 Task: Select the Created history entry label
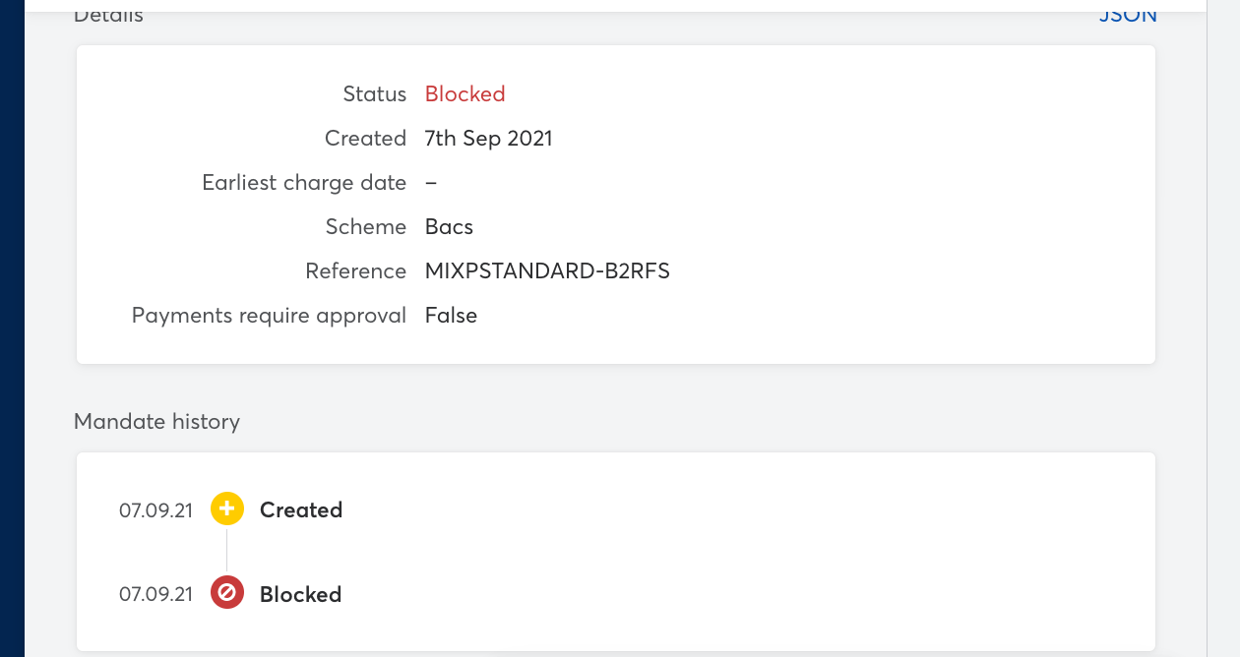[x=301, y=509]
